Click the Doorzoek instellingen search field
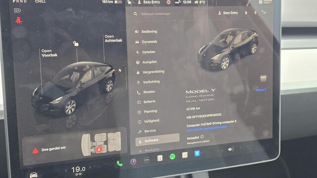The height and width of the screenshot is (178, 317). click(156, 14)
